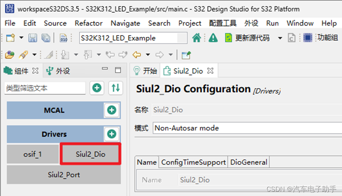342x196 pixels.
Task: Open the Help menu
Action: coord(329,23)
